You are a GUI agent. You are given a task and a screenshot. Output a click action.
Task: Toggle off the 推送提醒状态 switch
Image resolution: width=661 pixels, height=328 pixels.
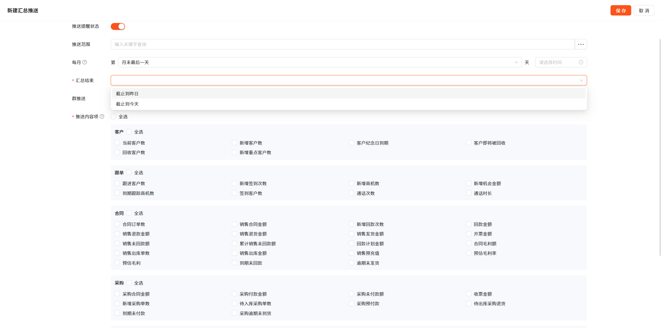(x=118, y=26)
